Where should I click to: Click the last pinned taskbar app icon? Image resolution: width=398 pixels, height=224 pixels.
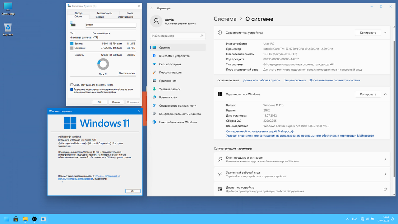[x=43, y=219]
